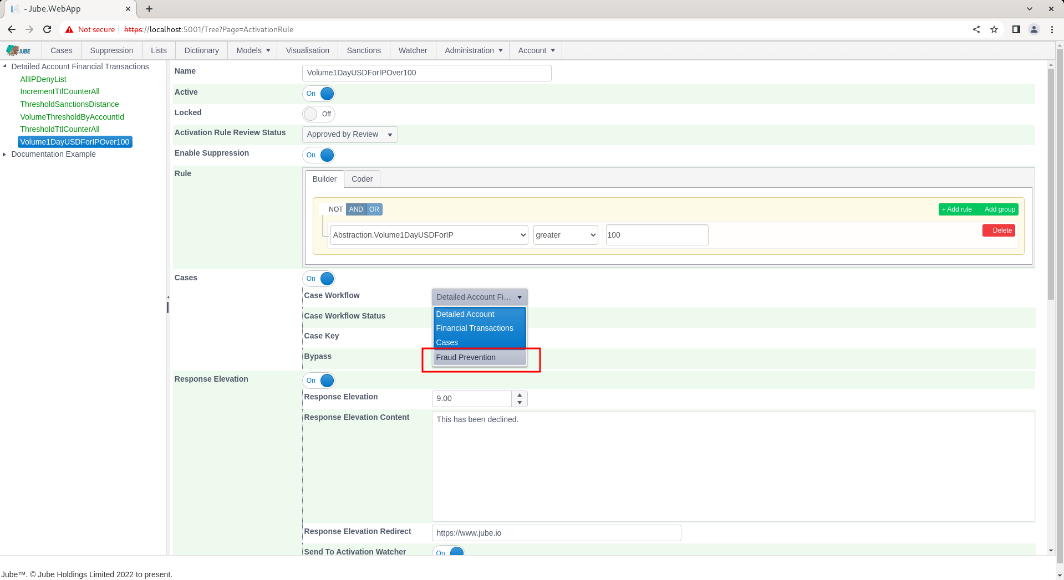Open the greater operator dropdown
This screenshot has height=580, width=1064.
(566, 235)
